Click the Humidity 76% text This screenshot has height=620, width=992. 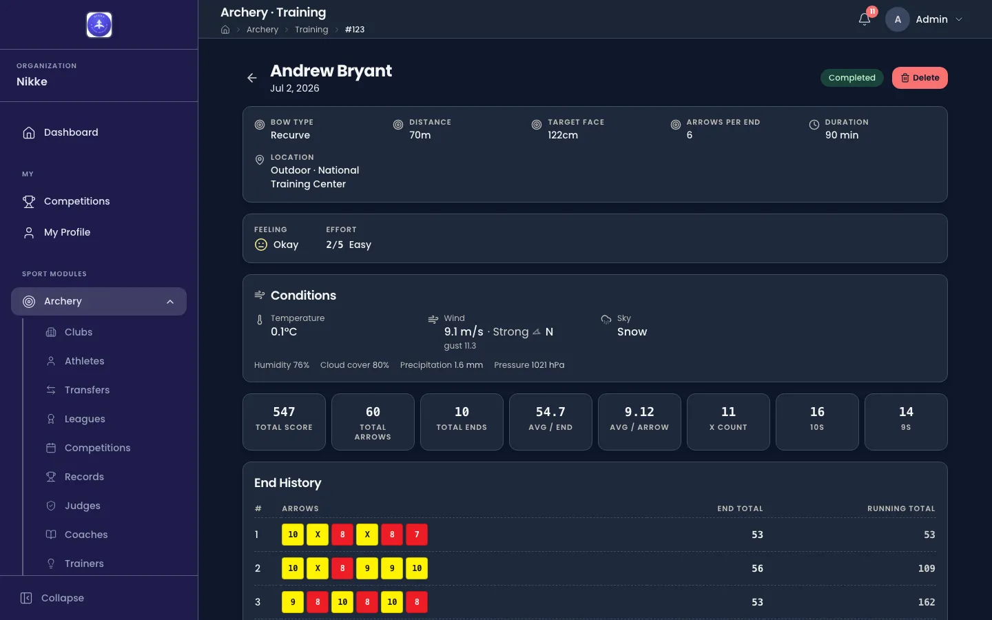point(282,365)
